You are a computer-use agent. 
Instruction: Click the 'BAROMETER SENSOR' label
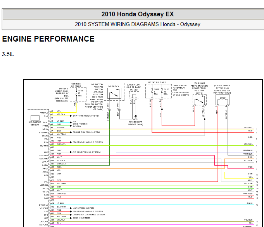click(x=35, y=123)
